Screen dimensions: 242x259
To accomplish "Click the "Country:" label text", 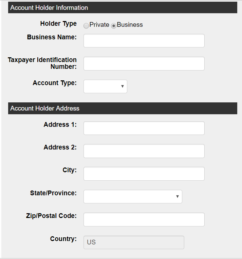I will pos(63,239).
